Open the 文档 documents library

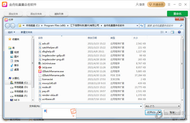click(x=15, y=61)
